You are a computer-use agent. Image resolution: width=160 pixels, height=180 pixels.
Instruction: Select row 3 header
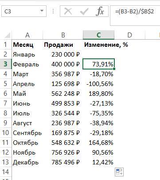[6, 64]
